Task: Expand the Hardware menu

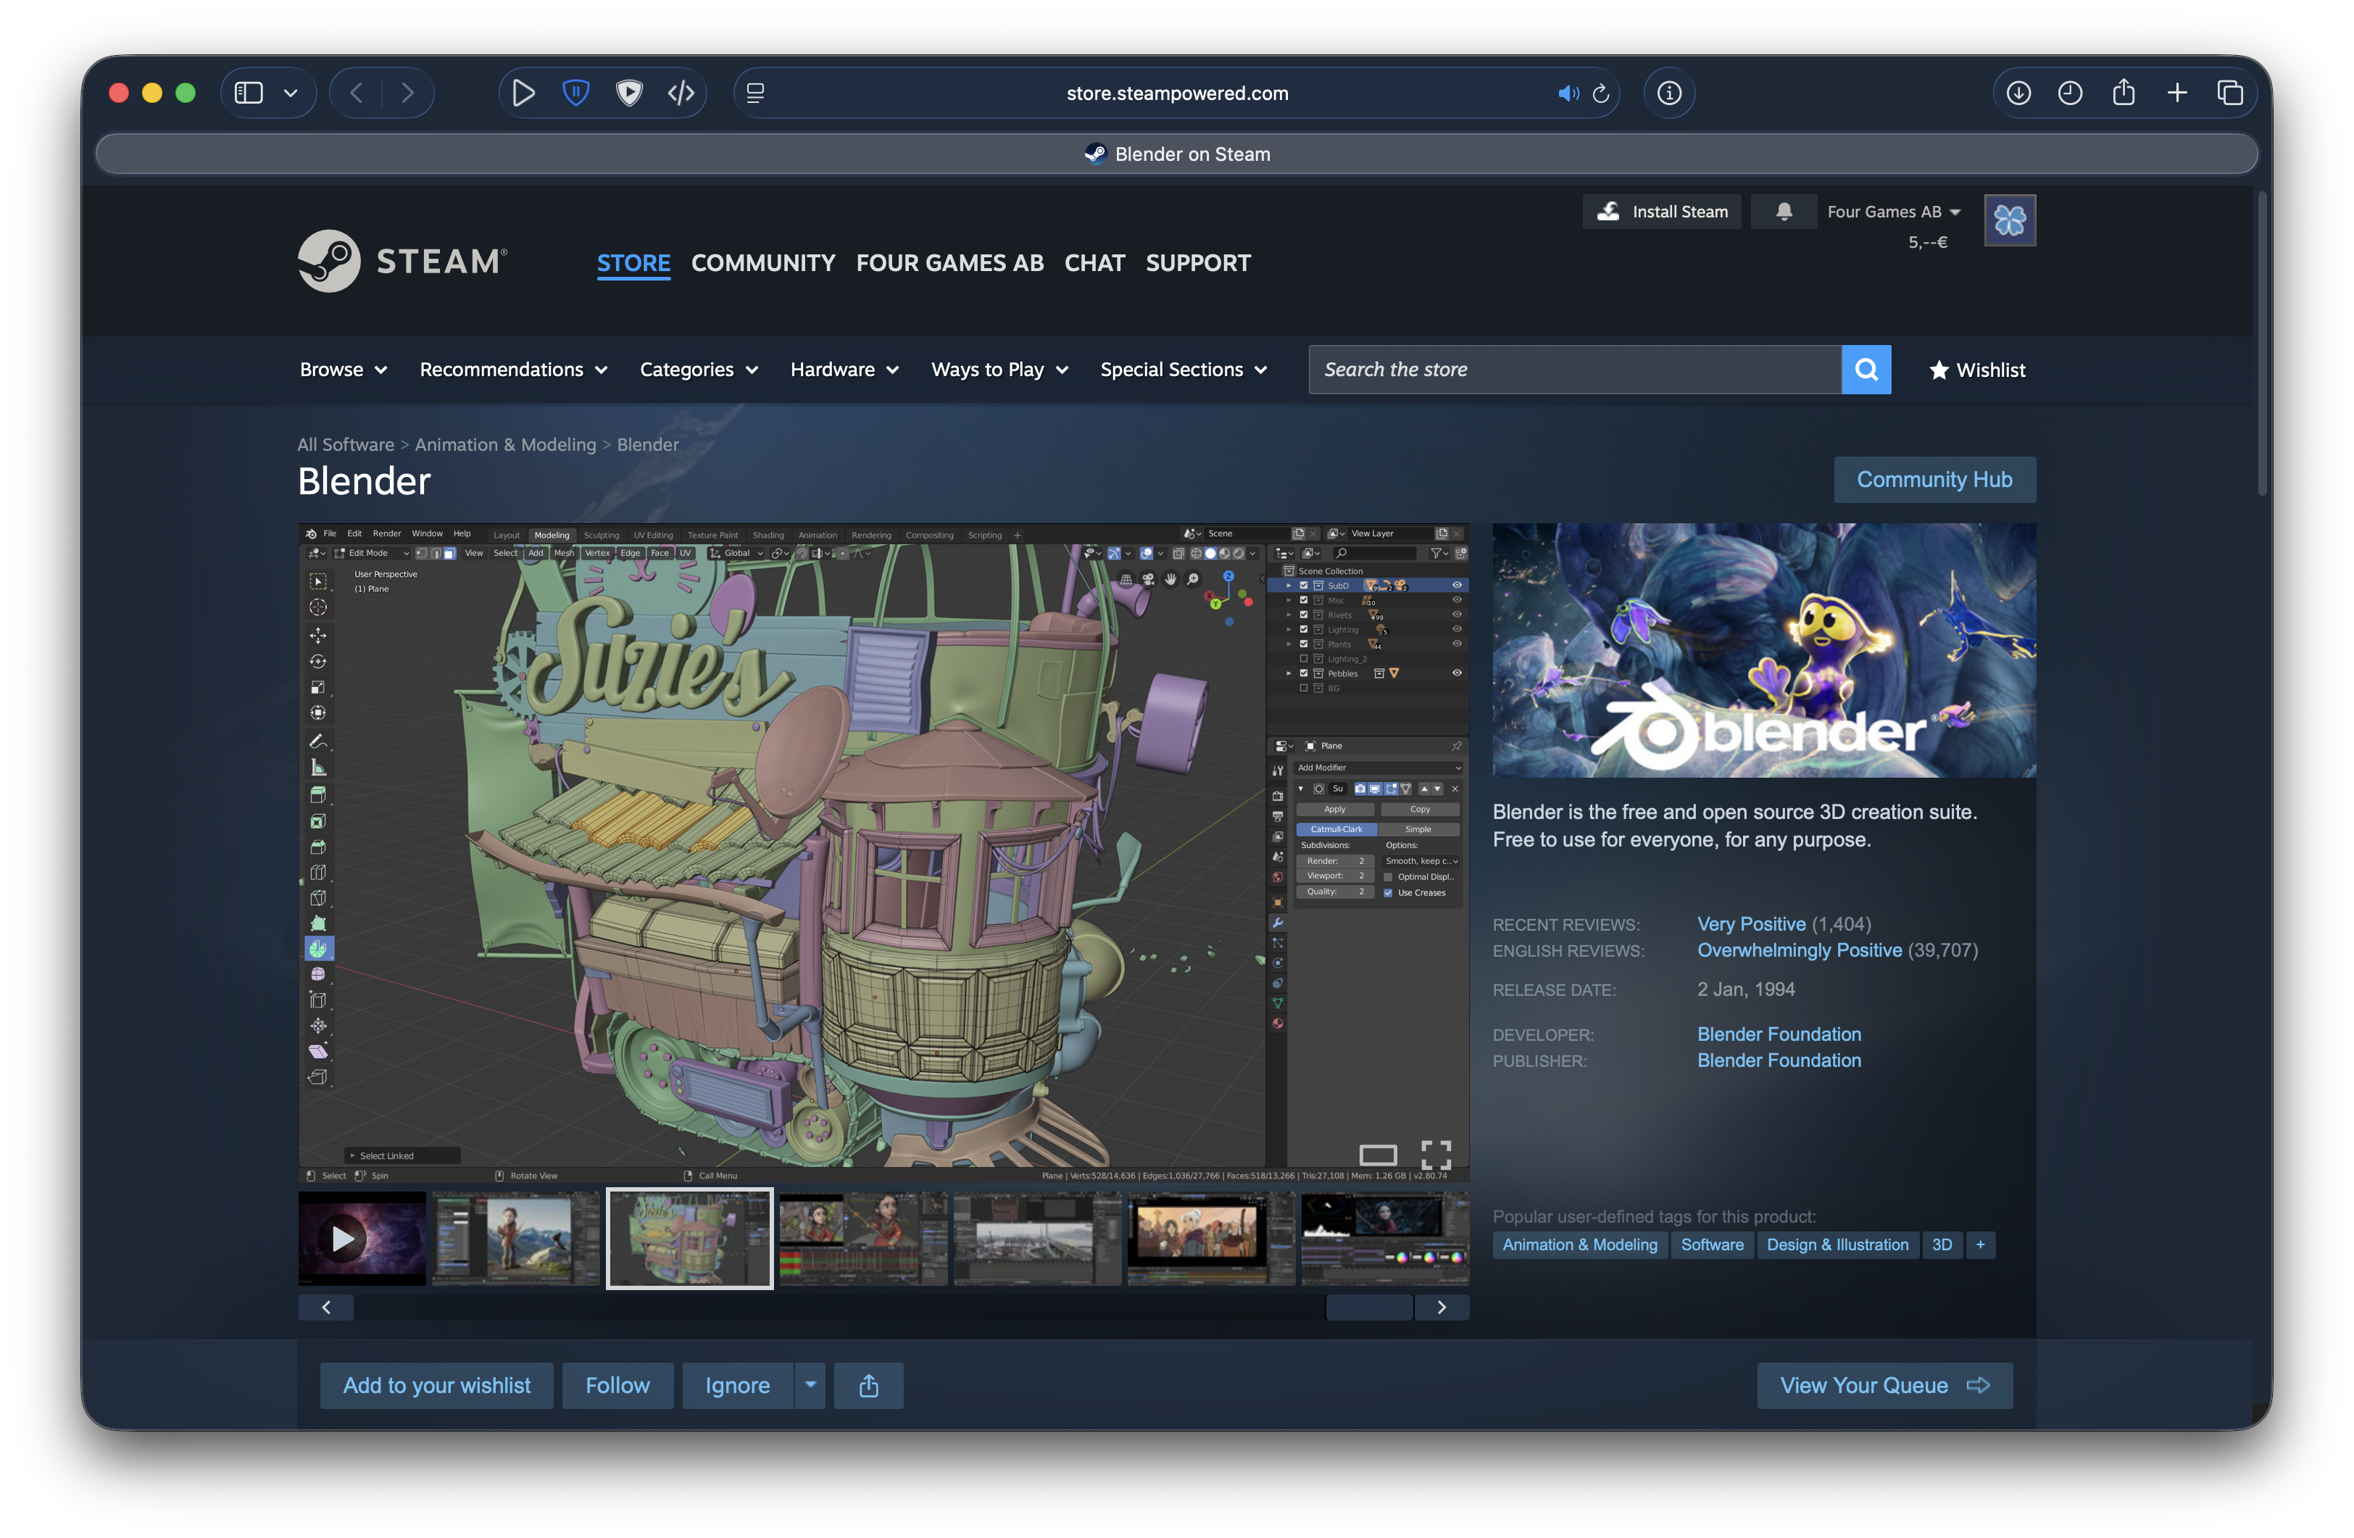Action: (x=844, y=370)
